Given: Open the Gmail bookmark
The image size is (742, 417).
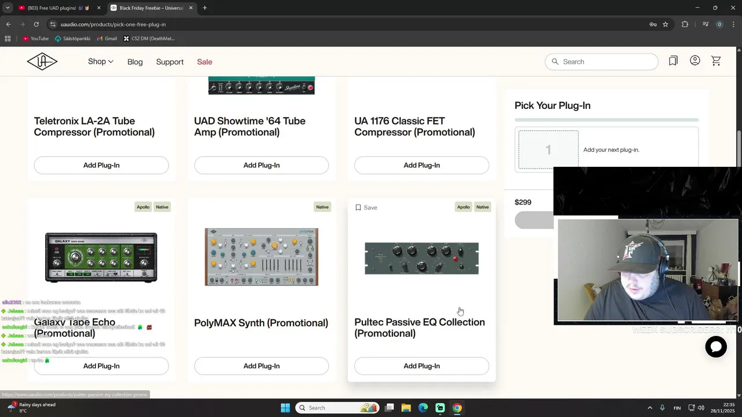Looking at the screenshot, I should click(107, 39).
